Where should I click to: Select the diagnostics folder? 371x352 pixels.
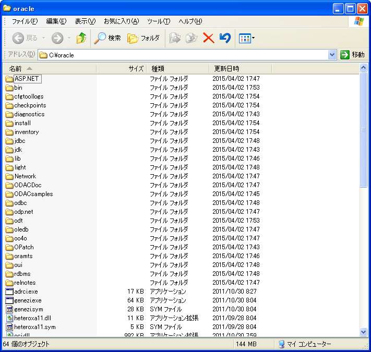29,114
